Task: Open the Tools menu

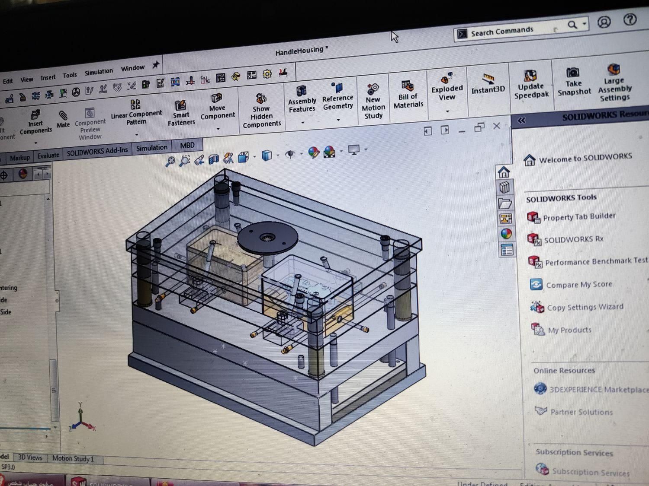Action: tap(70, 75)
